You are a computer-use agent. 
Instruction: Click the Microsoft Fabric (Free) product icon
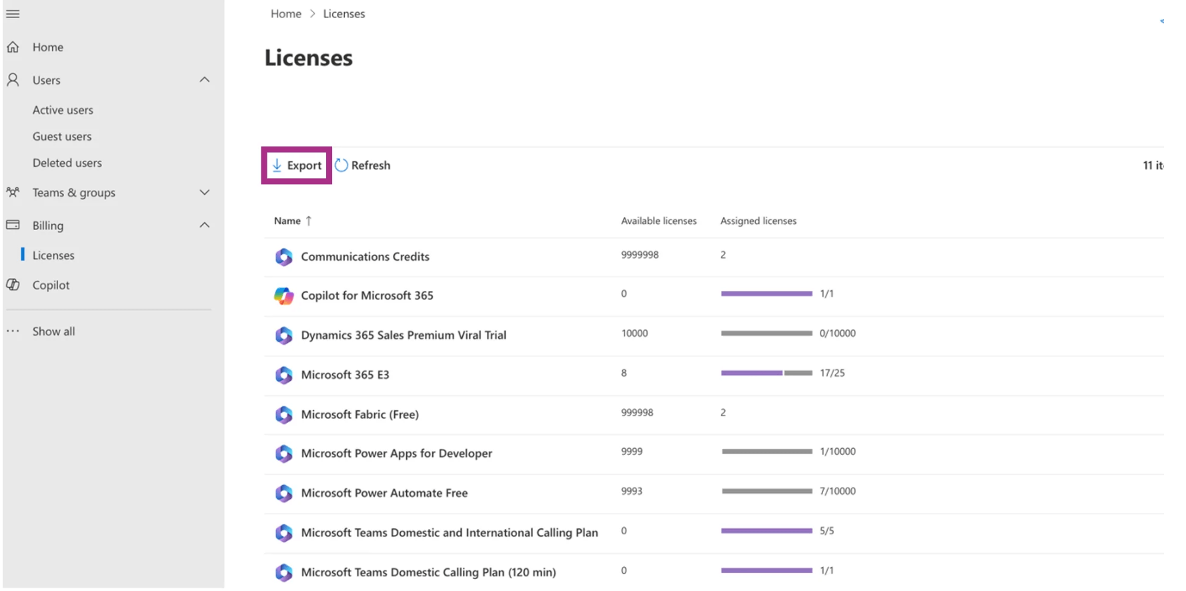[283, 414]
